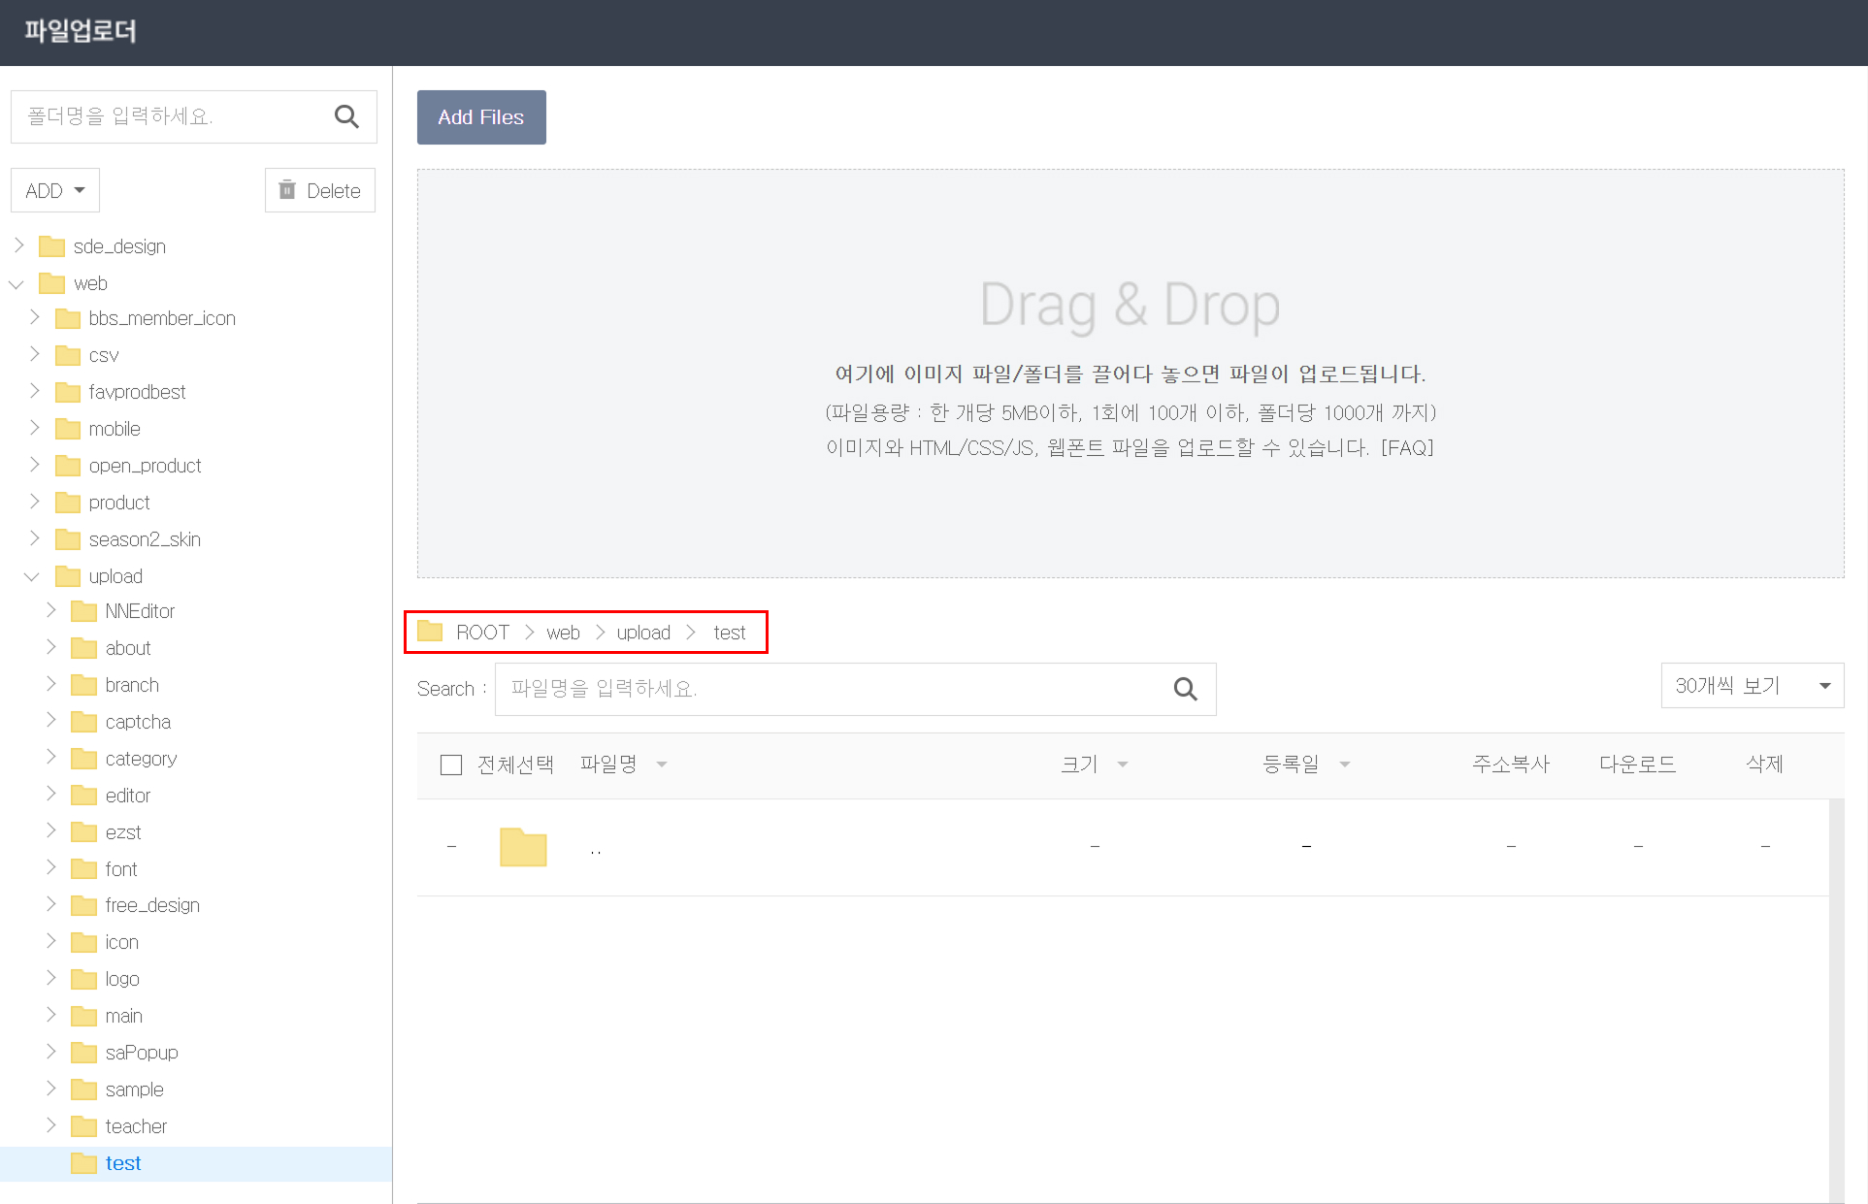Click the Delete trash can button

click(319, 190)
